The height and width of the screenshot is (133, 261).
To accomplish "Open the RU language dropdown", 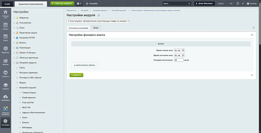I will click(231, 4).
